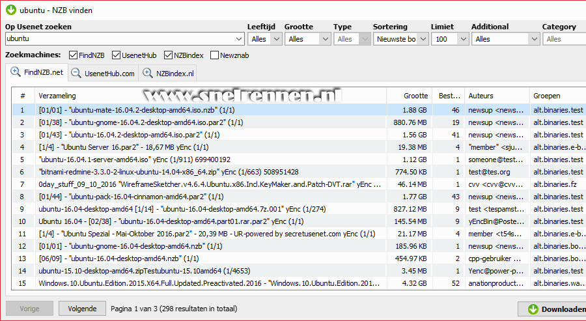
Task: Switch to the UsenetHub.com tab
Action: coord(103,73)
